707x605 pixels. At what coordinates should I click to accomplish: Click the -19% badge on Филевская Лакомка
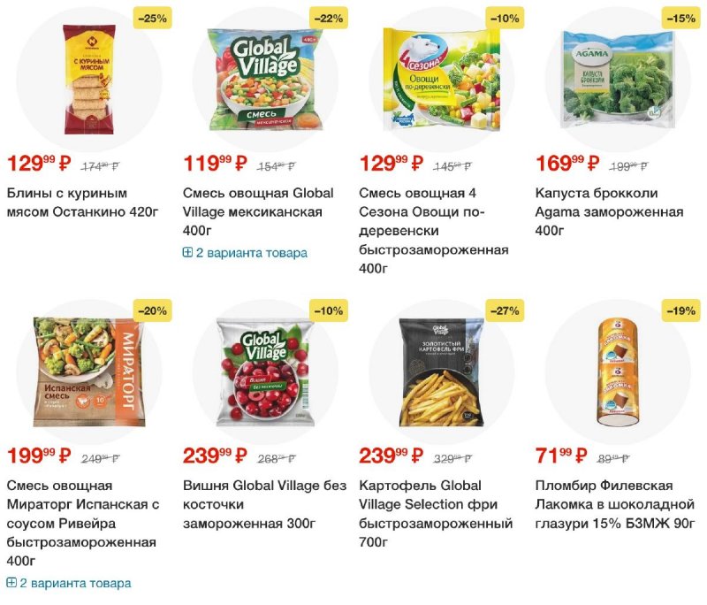680,310
